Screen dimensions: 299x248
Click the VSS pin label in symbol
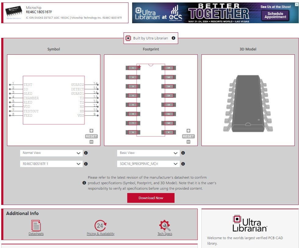(x=81, y=115)
